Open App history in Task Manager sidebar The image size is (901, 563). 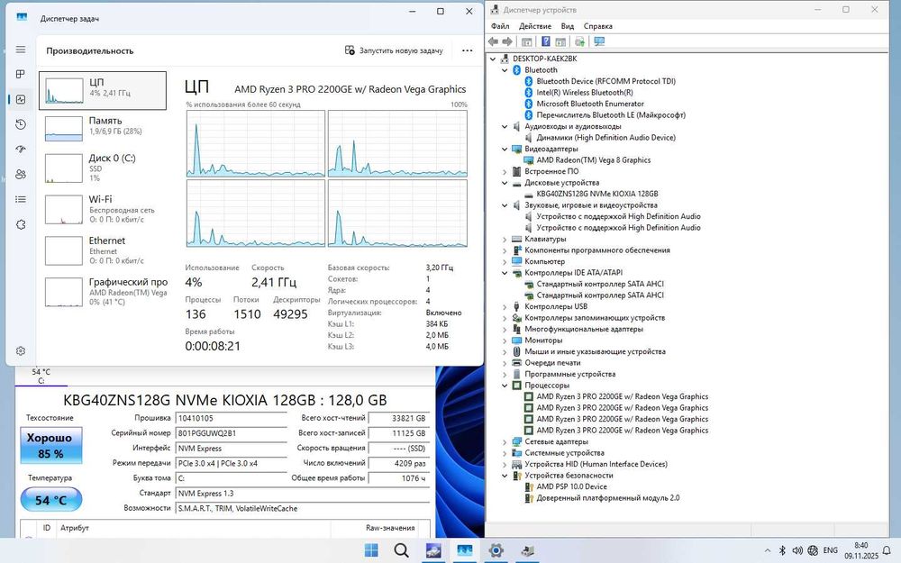pyautogui.click(x=21, y=124)
